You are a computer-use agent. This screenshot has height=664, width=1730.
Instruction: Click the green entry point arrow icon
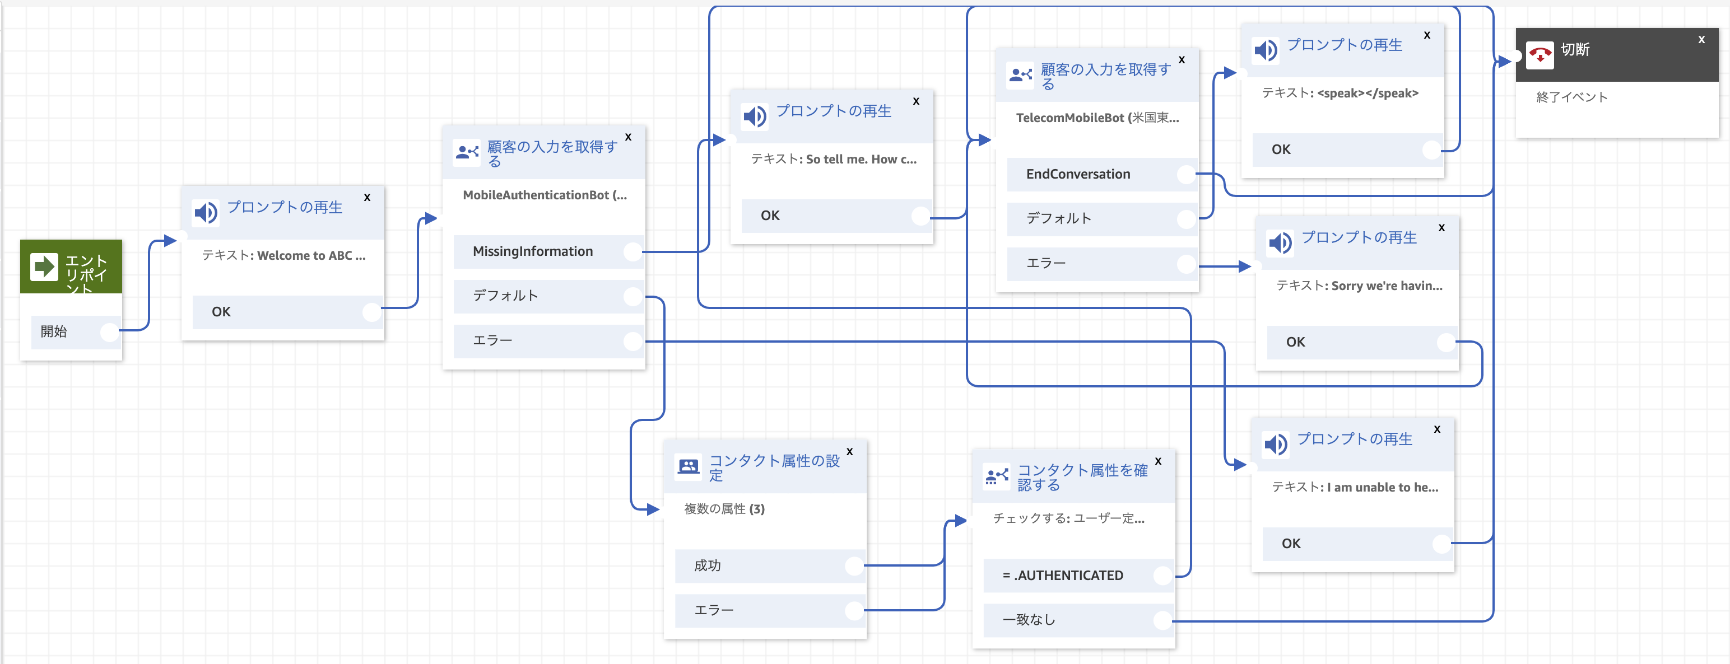coord(44,266)
